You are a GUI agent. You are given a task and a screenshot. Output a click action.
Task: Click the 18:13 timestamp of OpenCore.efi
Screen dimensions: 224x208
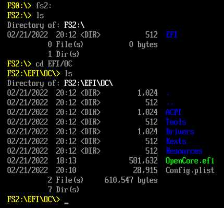[66, 160]
